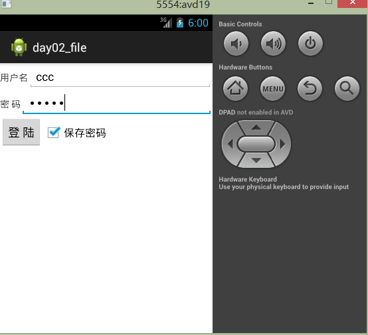Click the day02_file title text
Image resolution: width=368 pixels, height=335 pixels.
tap(60, 48)
